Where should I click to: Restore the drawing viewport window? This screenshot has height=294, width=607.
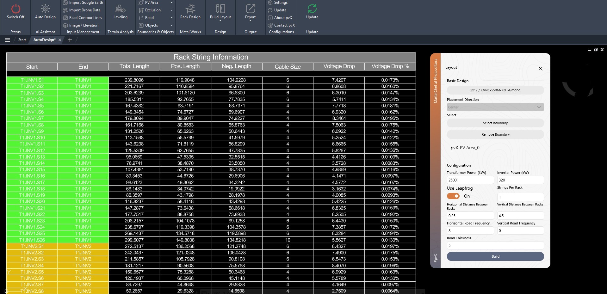point(596,50)
